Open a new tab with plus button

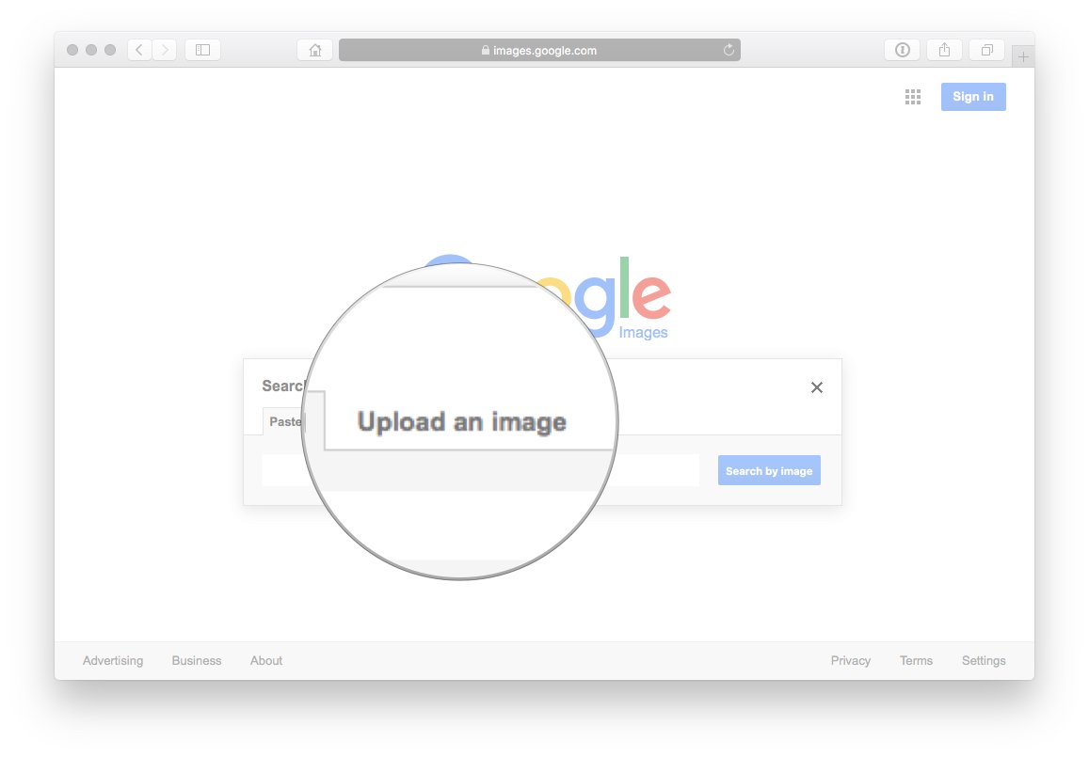(1023, 57)
